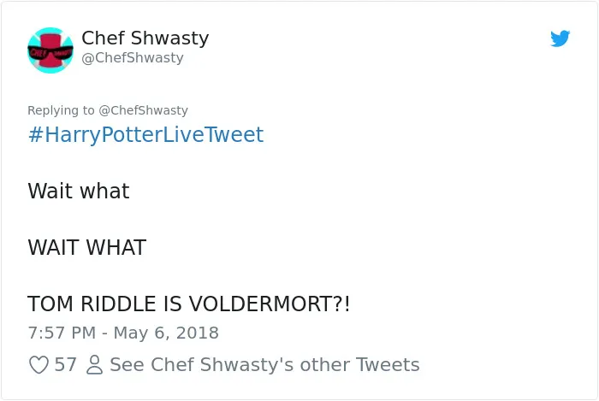Click the sunglasses on the avatar image
The image size is (599, 401).
(50, 53)
